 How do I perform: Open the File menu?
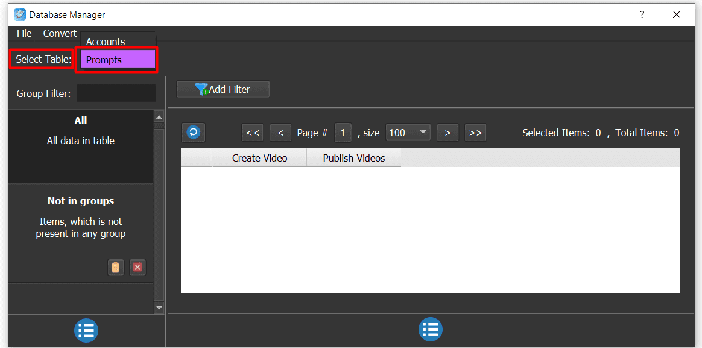point(24,33)
